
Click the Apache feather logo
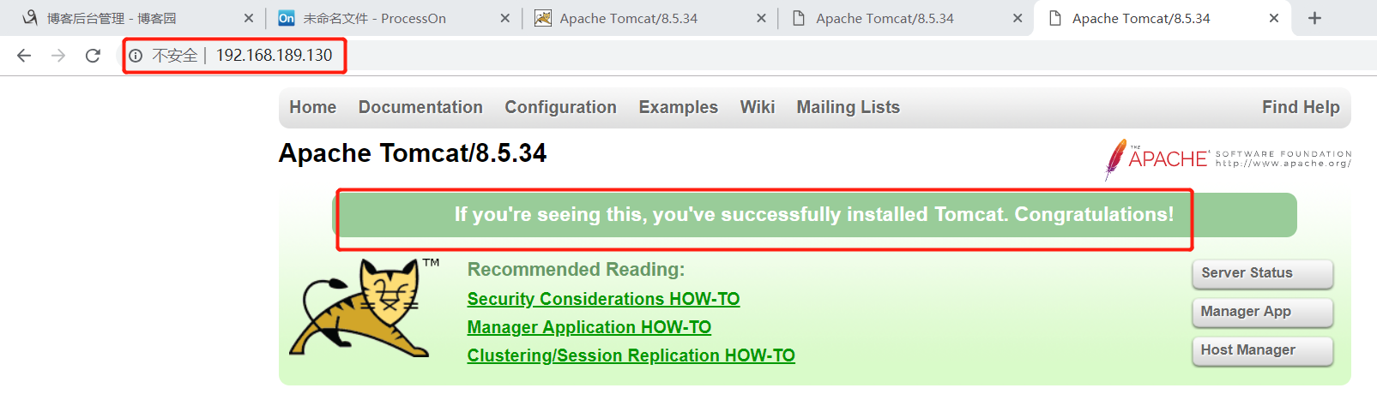coord(1115,158)
